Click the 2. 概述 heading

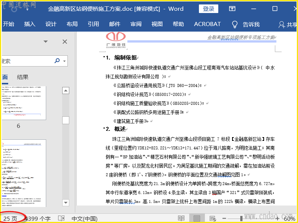click(116, 129)
